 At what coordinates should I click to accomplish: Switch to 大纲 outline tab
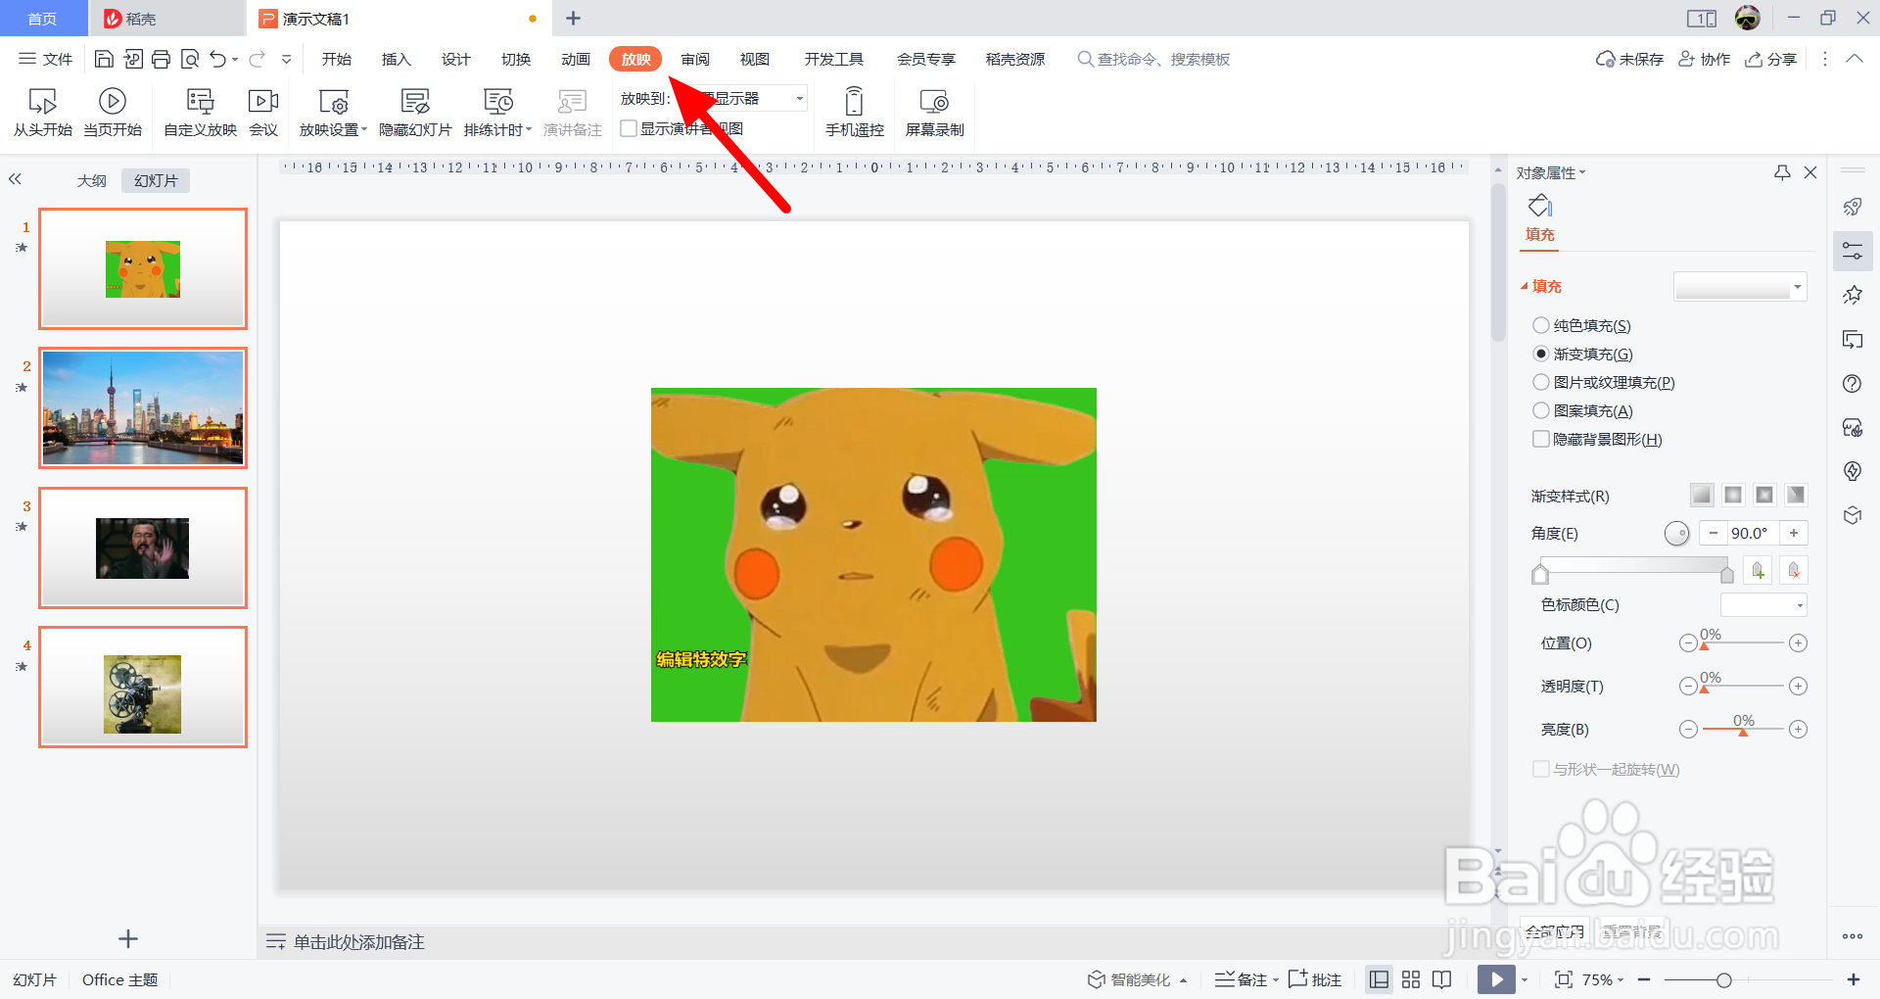(92, 180)
